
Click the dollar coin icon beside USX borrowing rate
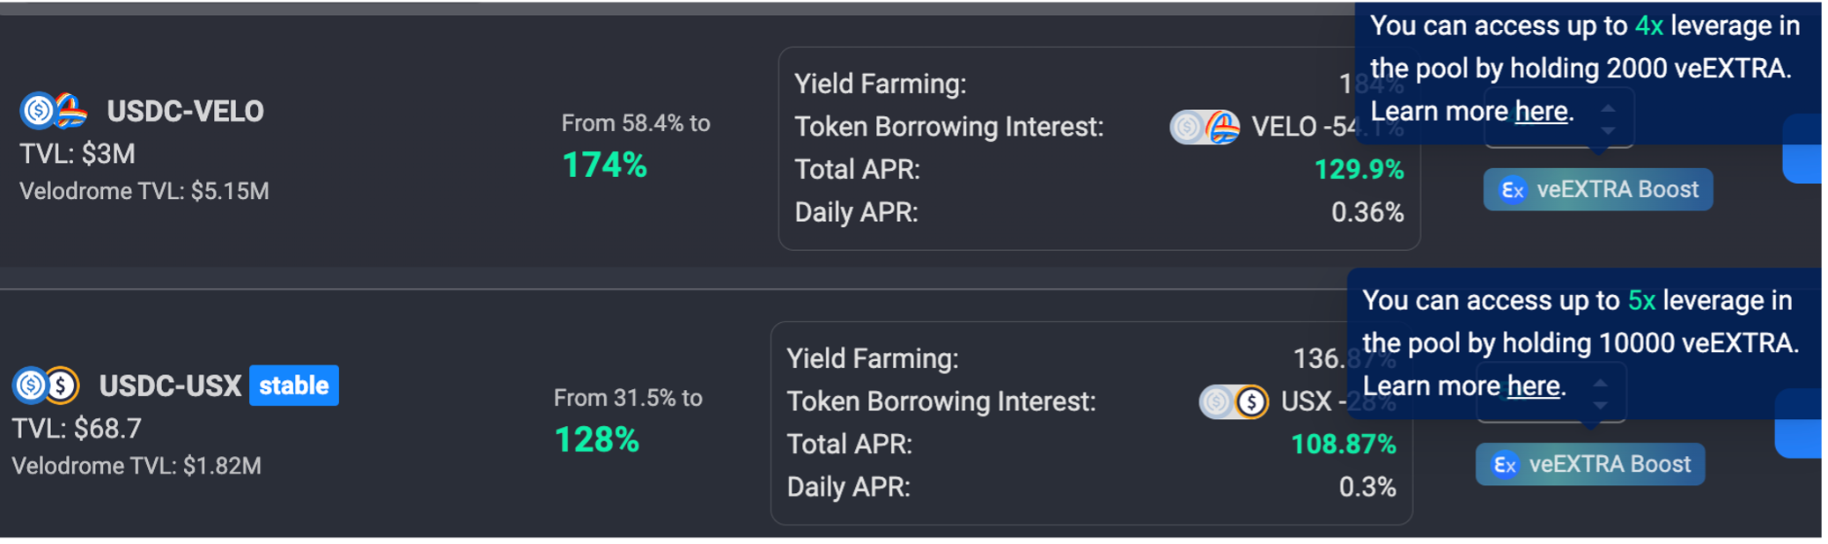click(1251, 402)
